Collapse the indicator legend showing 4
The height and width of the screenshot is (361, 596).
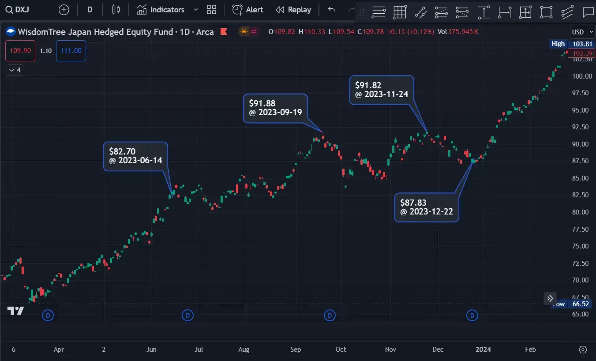(15, 70)
